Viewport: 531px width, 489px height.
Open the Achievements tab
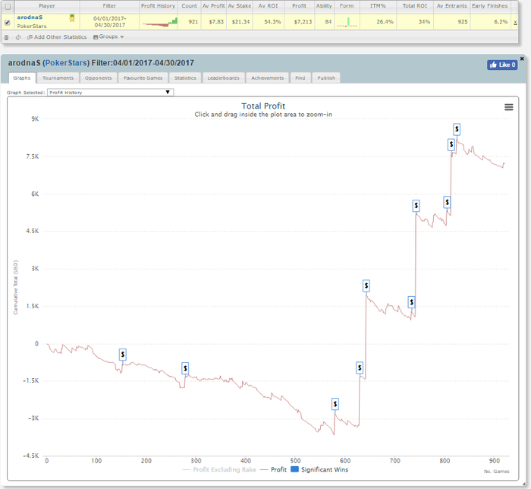click(268, 78)
